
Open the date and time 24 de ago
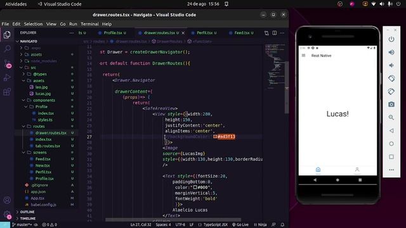(x=203, y=4)
